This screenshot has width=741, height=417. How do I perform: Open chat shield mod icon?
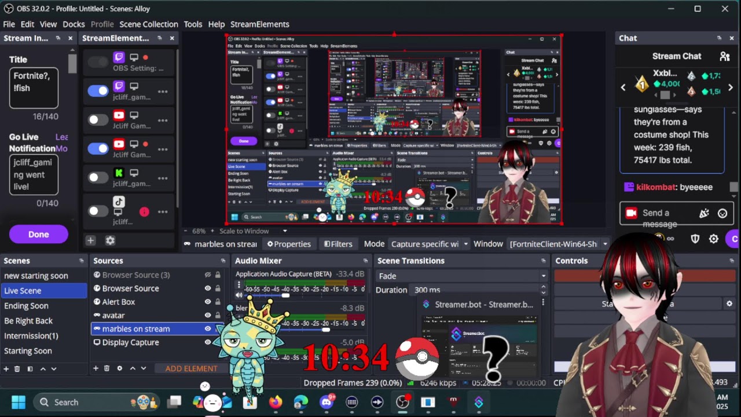coord(695,239)
